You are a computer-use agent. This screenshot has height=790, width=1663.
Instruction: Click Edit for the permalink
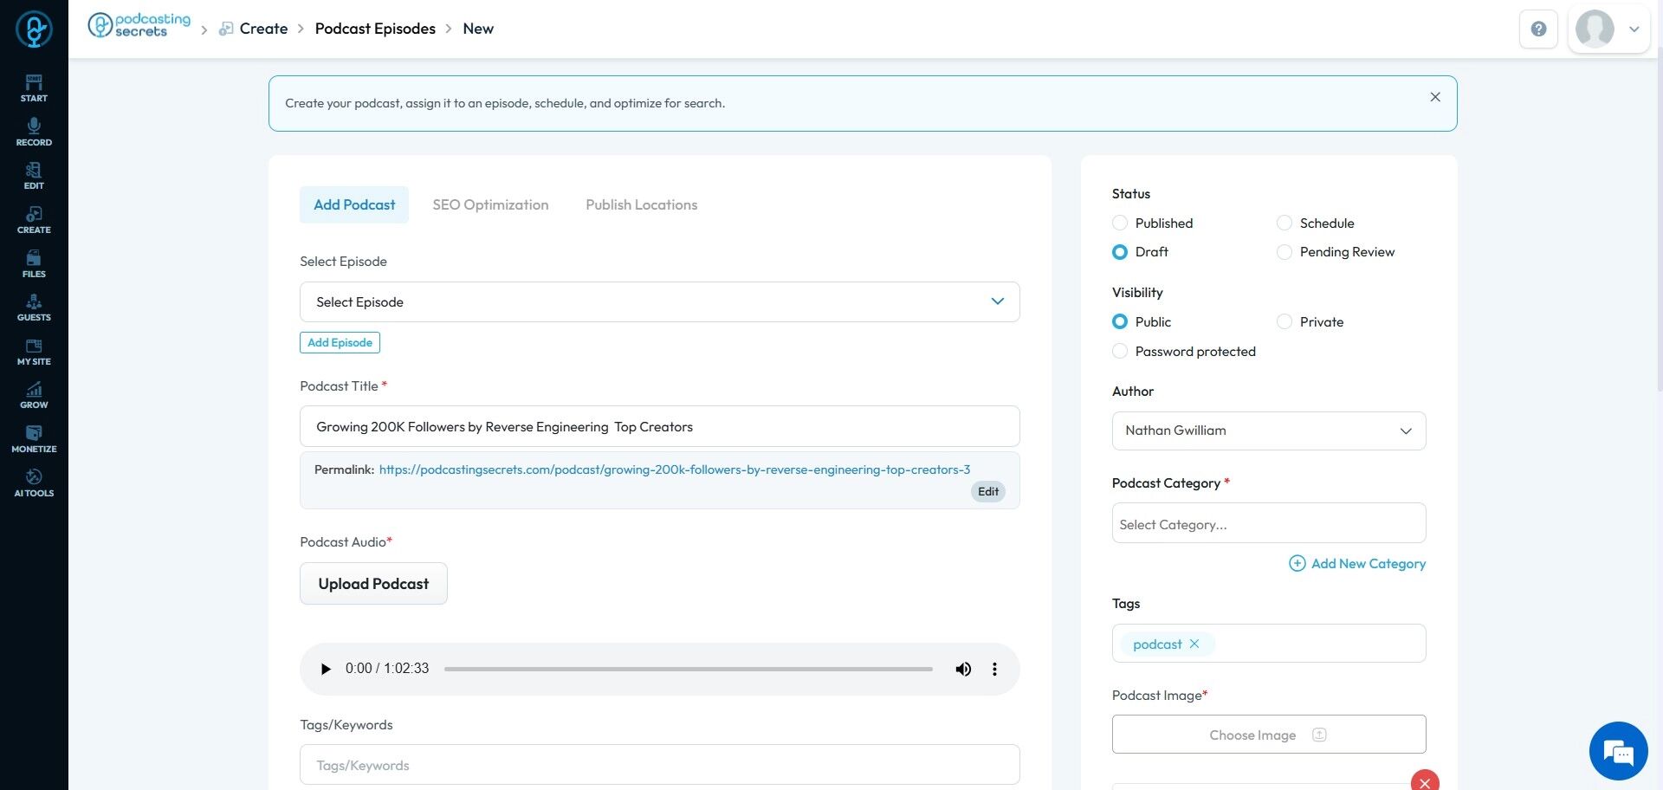tap(988, 491)
